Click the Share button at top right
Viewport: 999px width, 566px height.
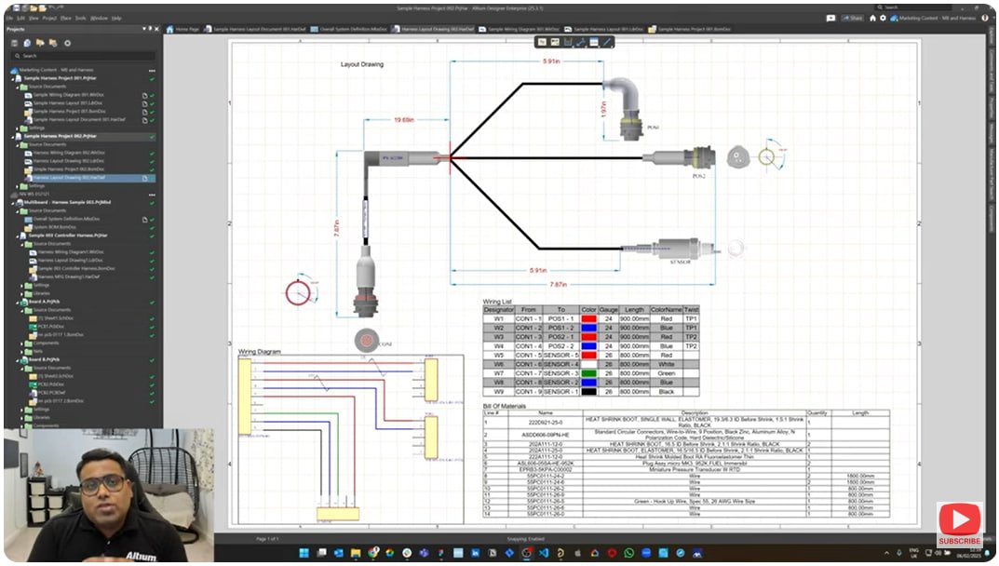pos(850,18)
